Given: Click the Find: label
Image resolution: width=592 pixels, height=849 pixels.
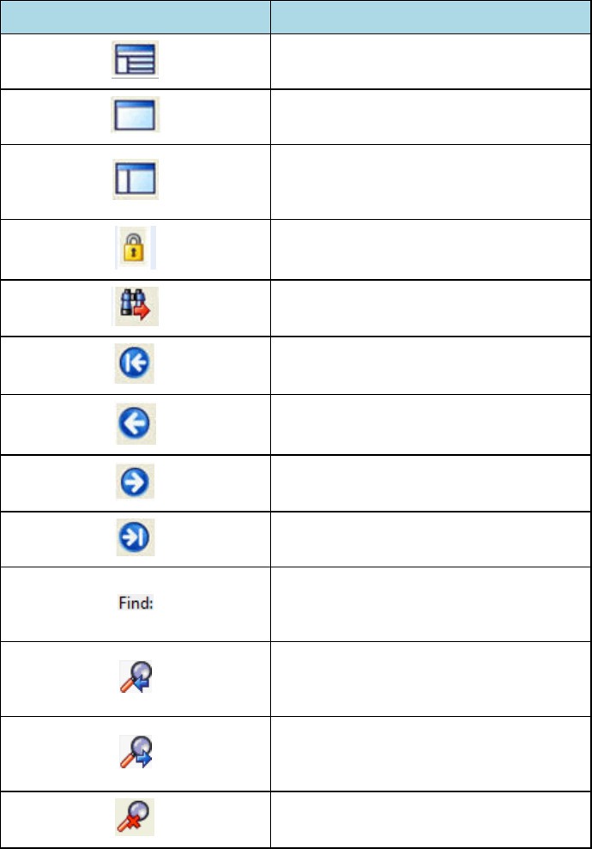Looking at the screenshot, I should [136, 603].
